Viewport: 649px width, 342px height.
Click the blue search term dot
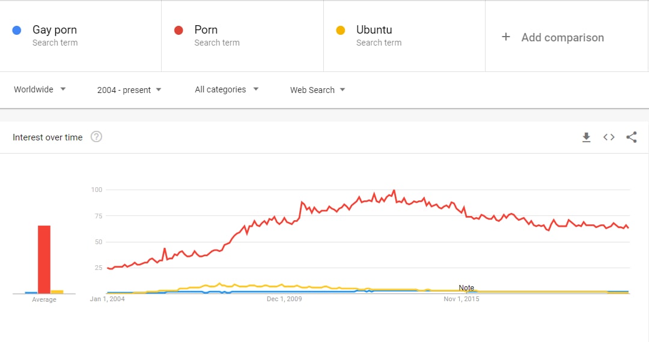pos(17,30)
